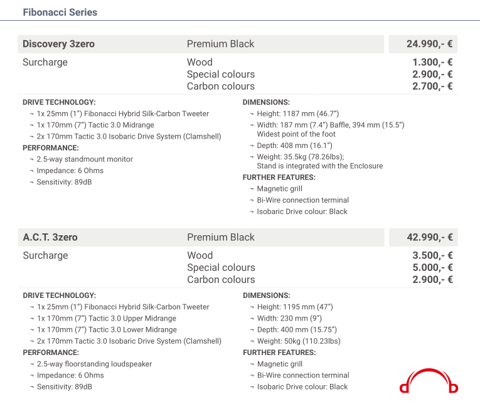
Task: Select the Discovery 3zero product title
Action: pyautogui.click(x=58, y=44)
